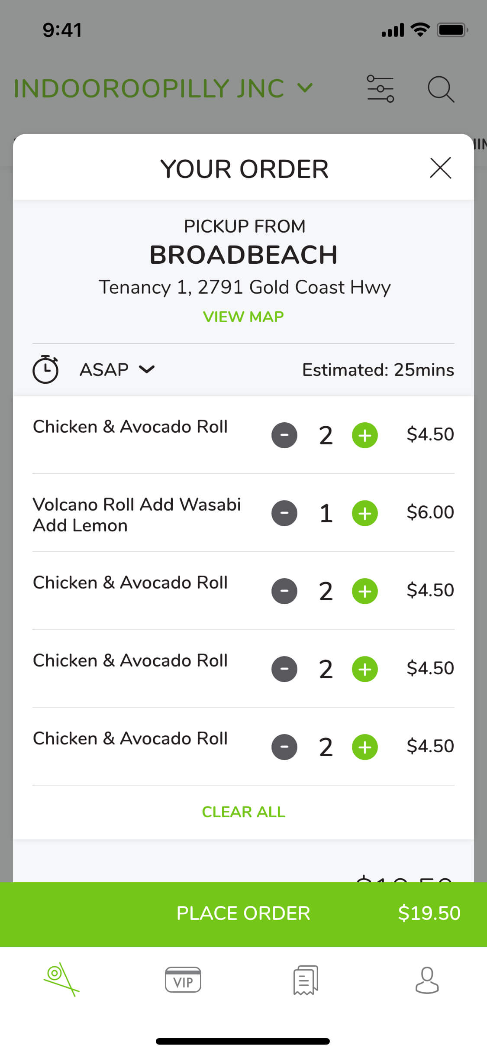Add one more to first Chicken & Avocado Roll
The height and width of the screenshot is (1055, 487).
click(x=365, y=435)
